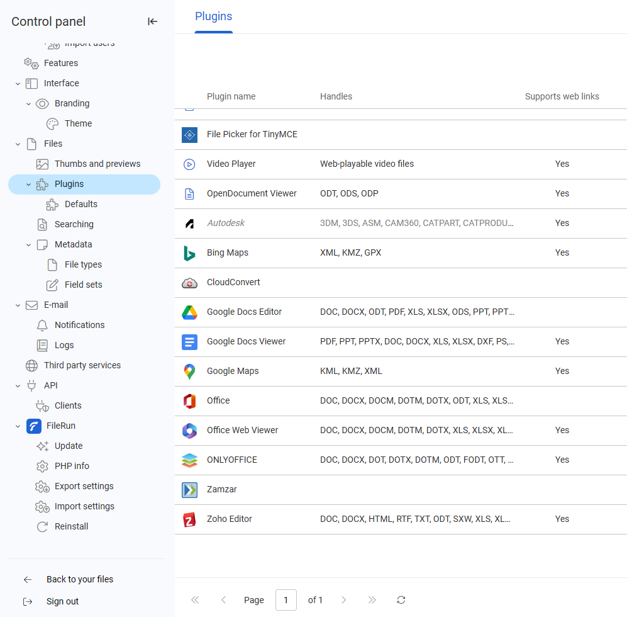Collapse the Branding tree node
Viewport: 627px width, 617px height.
(28, 104)
